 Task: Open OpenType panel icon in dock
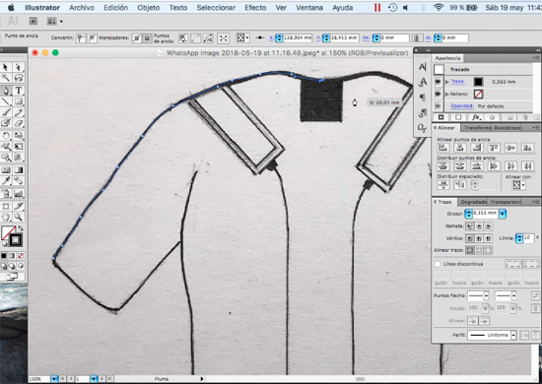point(422,128)
